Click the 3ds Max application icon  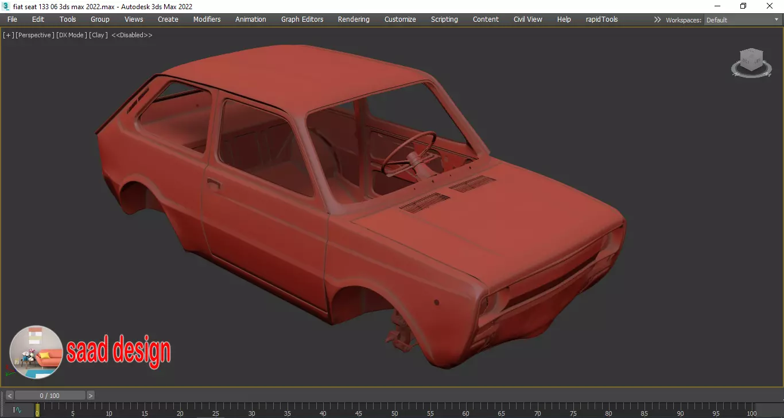(x=6, y=6)
